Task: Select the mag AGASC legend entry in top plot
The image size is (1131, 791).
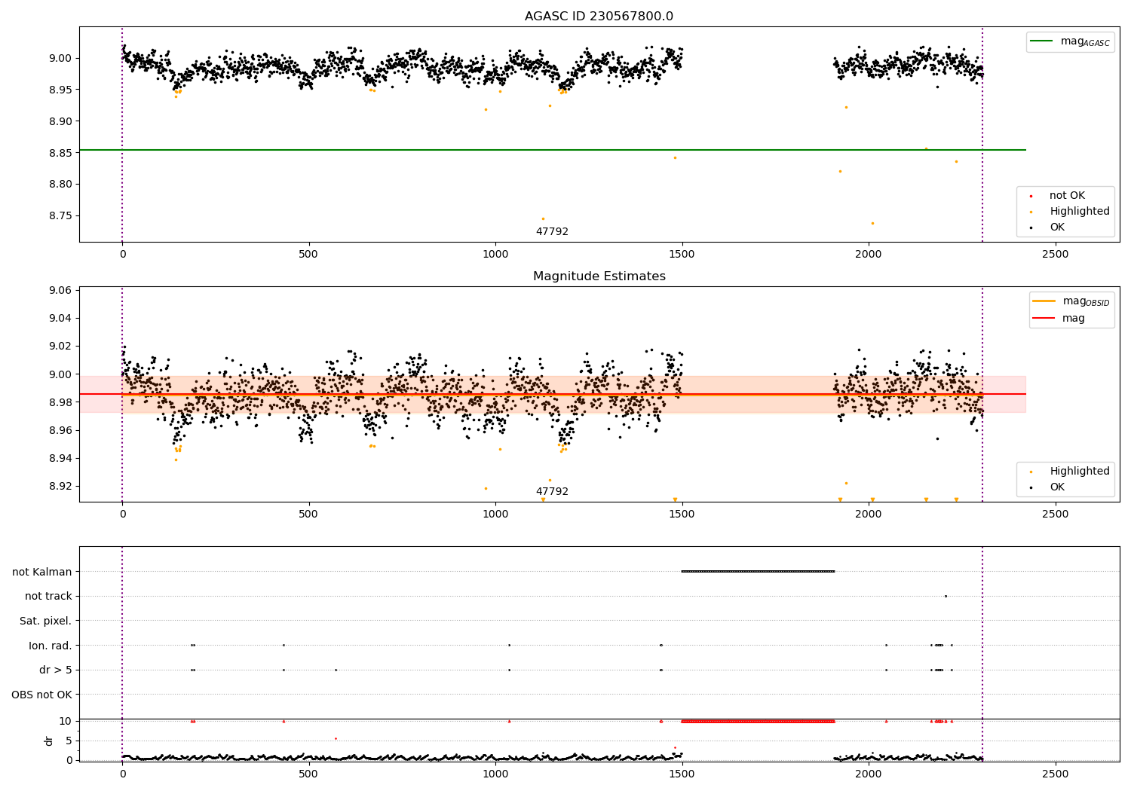Action: click(x=1070, y=41)
